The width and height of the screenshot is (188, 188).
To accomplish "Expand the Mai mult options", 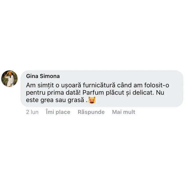I will tap(124, 112).
